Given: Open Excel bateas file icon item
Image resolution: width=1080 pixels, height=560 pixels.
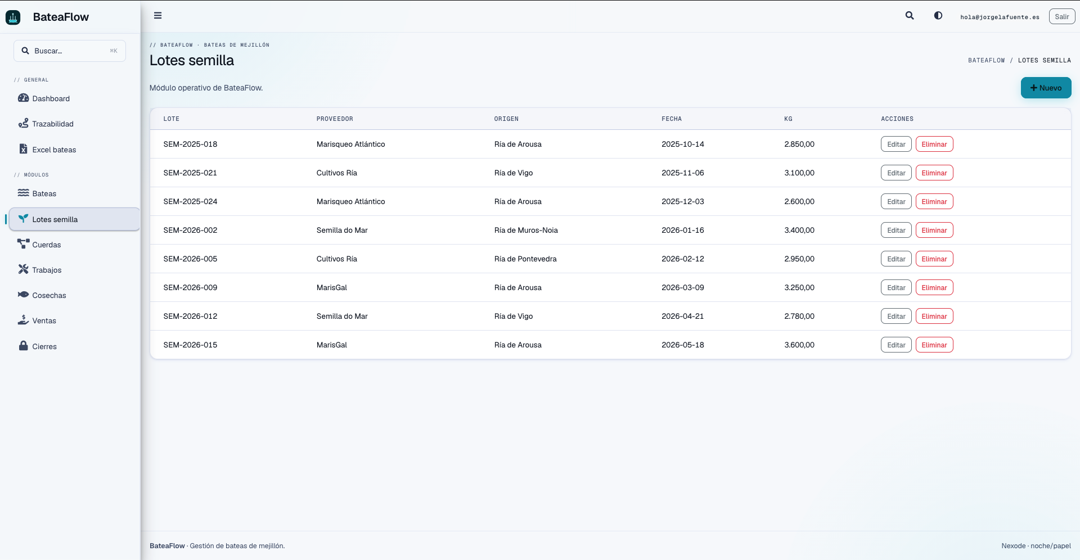Looking at the screenshot, I should (74, 150).
